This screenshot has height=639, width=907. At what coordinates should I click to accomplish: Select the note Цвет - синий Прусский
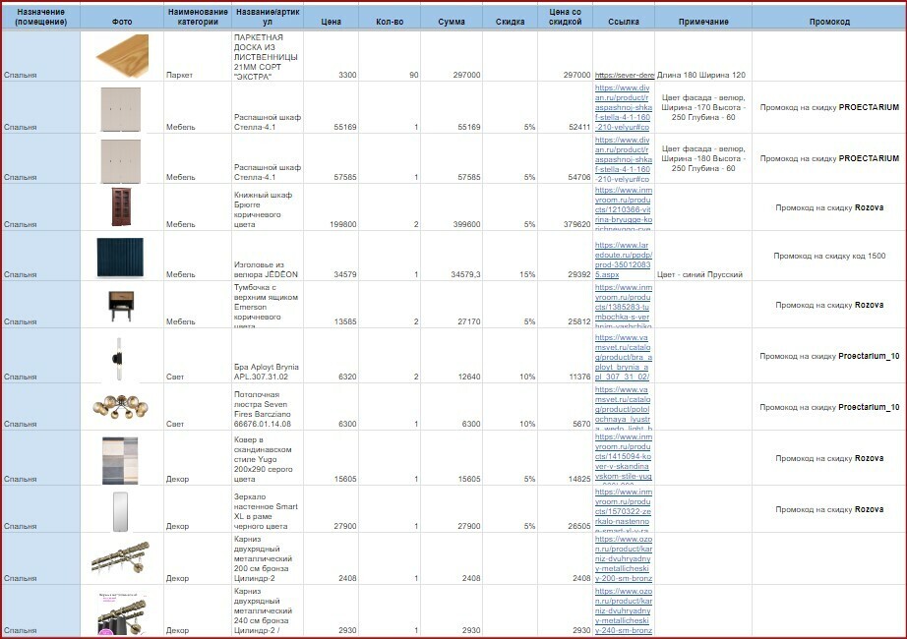tap(703, 257)
